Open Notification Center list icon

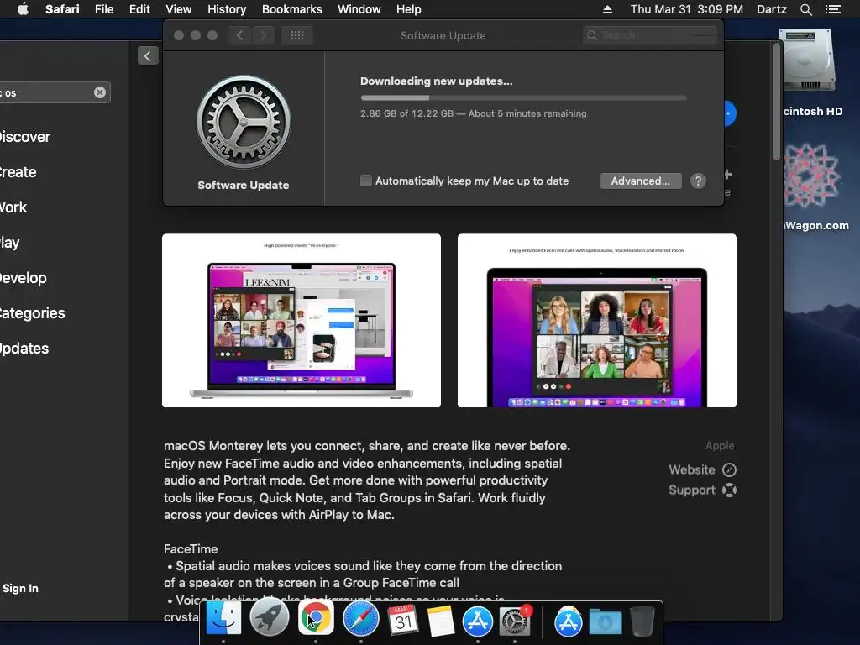pos(832,9)
